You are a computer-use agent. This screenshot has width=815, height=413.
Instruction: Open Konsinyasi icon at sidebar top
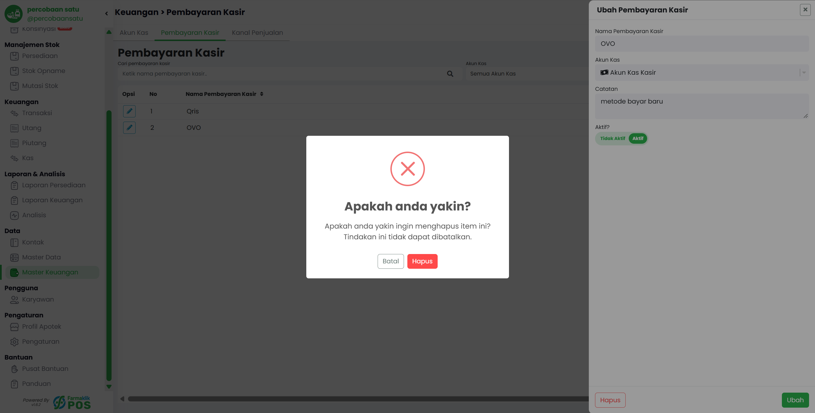click(14, 29)
